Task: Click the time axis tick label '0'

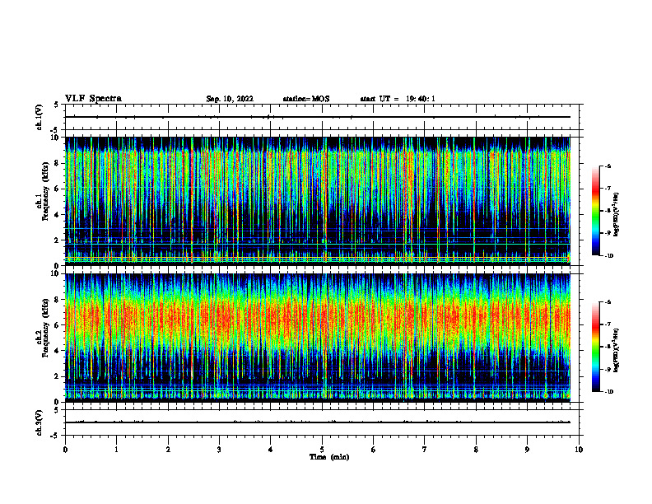Action: (x=65, y=450)
